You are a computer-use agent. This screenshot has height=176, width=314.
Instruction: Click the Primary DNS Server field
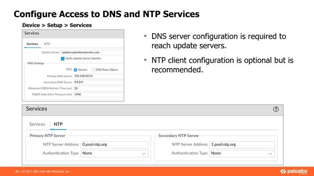[98, 76]
